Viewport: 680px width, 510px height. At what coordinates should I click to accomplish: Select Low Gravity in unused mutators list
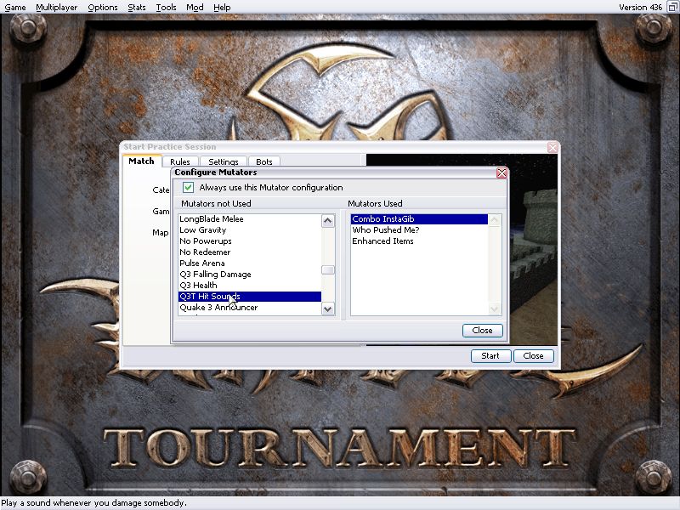click(203, 230)
